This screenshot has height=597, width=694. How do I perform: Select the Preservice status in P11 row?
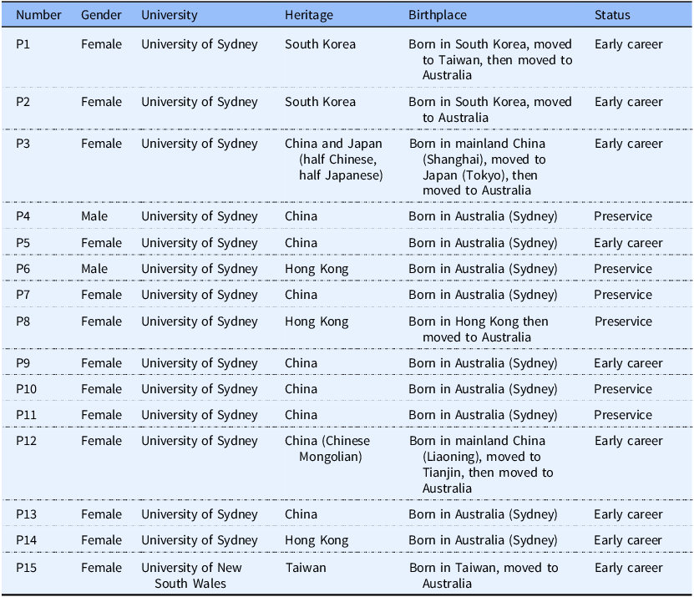pos(623,415)
